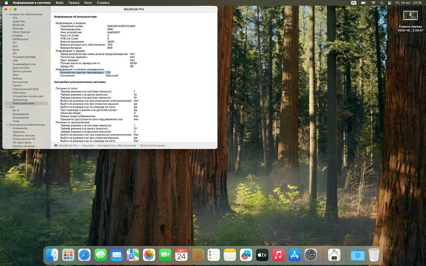426x266 pixels.
Task: Open Calendar showing 24 in the Dock
Action: (x=181, y=255)
